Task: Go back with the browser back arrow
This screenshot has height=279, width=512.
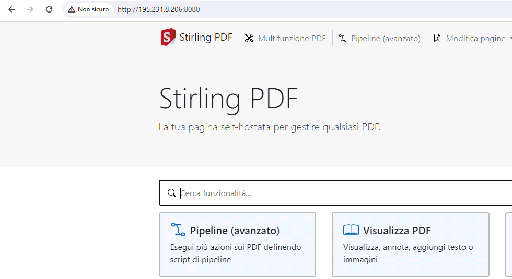Action: coord(11,9)
